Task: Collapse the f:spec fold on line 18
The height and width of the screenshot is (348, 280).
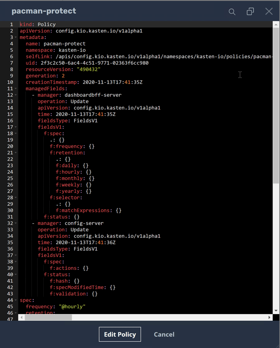Action: coord(16,134)
